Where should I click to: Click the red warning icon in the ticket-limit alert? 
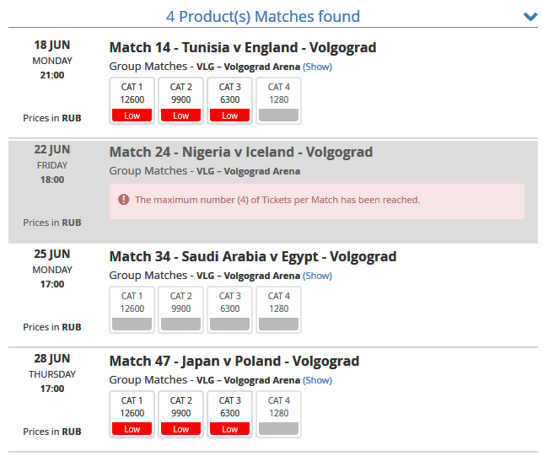pyautogui.click(x=124, y=200)
